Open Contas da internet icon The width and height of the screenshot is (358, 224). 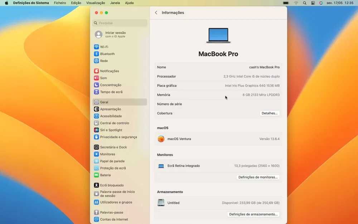[96, 219]
